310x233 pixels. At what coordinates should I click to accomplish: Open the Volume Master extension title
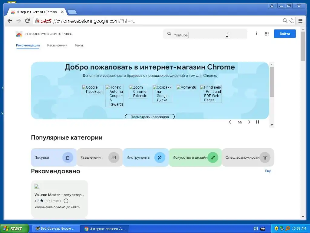(x=59, y=195)
